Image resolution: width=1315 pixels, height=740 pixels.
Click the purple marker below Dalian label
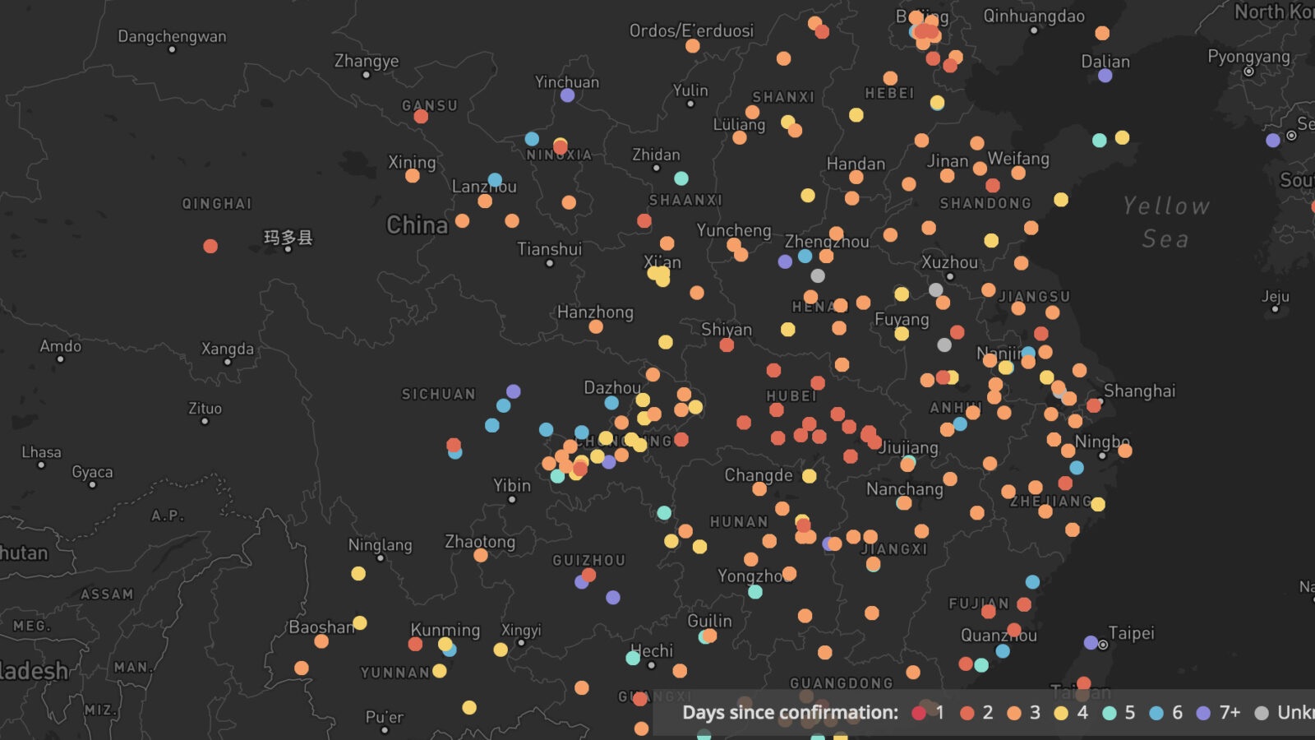pos(1105,76)
